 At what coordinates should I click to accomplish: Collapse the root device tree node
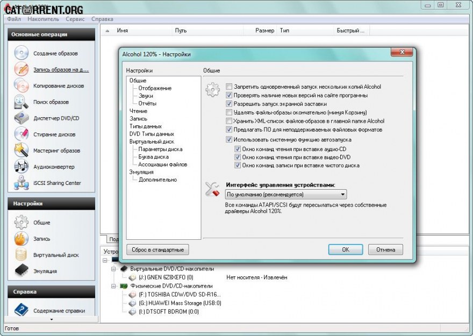[105, 260]
